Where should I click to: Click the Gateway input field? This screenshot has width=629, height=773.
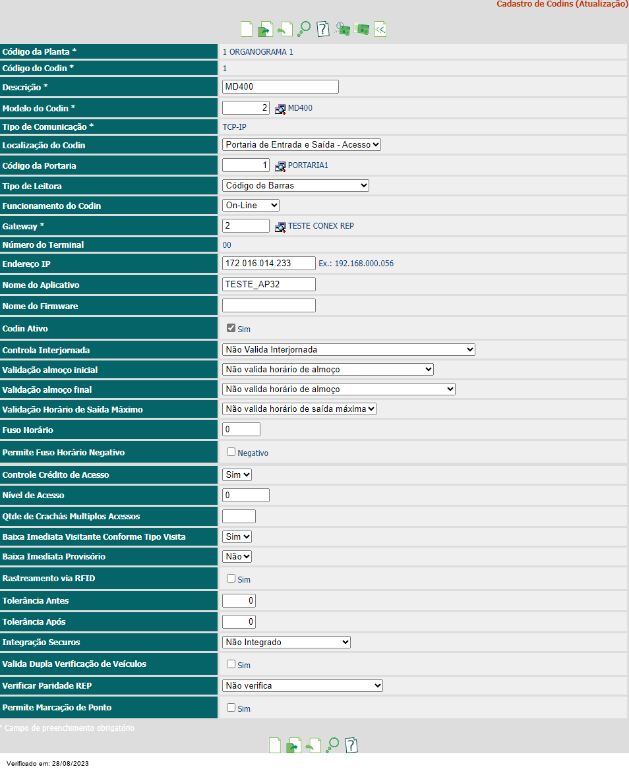pos(246,226)
